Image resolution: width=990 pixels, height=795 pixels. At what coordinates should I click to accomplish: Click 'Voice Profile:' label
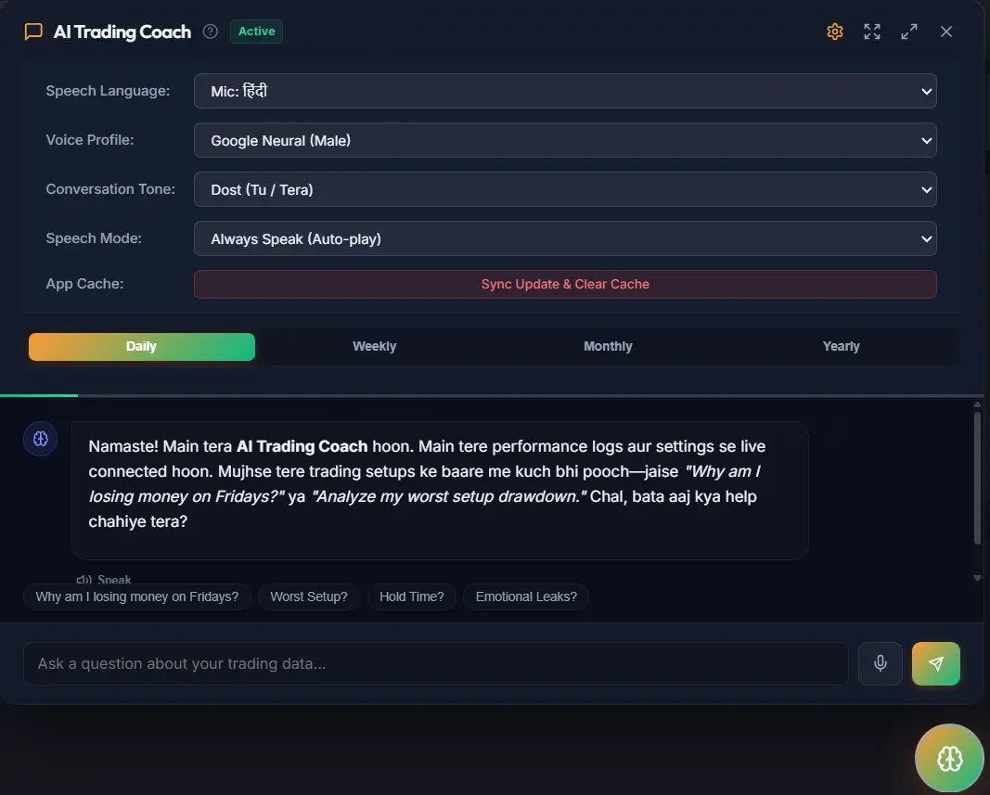point(90,140)
